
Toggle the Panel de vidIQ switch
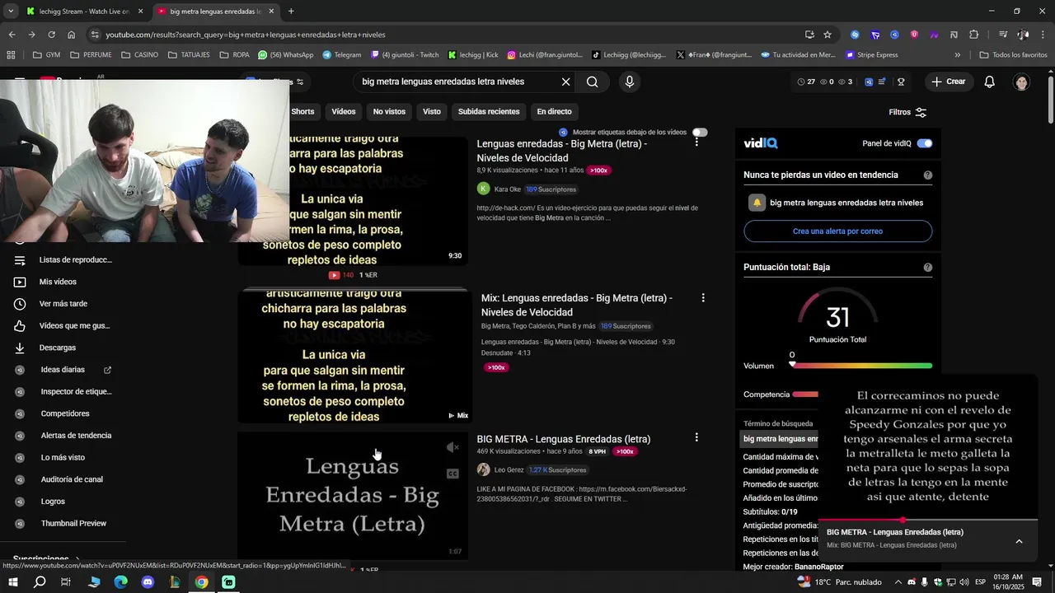click(925, 143)
